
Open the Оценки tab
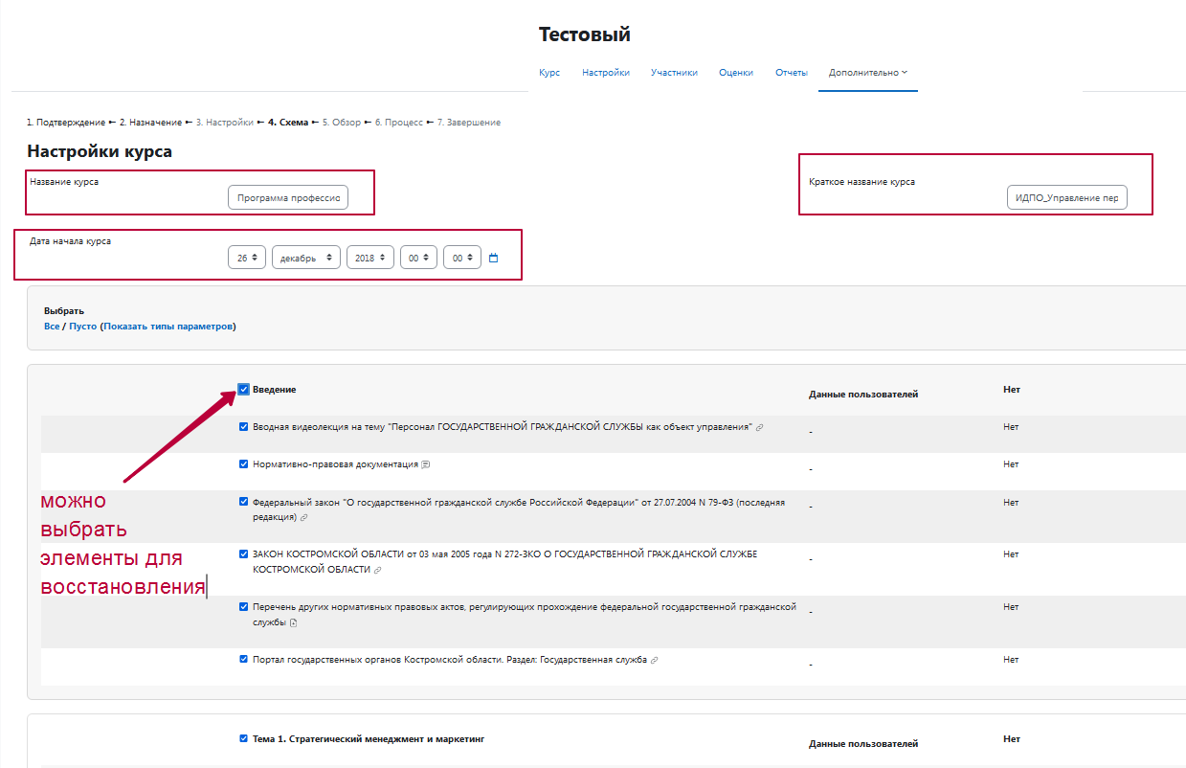[736, 73]
